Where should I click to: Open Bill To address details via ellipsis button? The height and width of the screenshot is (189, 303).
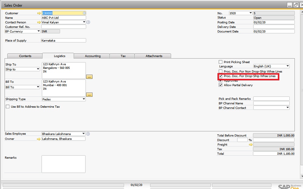pos(89,94)
